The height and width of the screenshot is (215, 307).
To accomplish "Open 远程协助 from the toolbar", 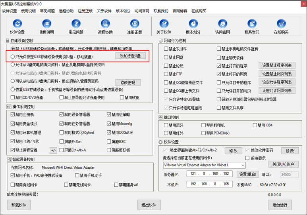I will click(105, 24).
